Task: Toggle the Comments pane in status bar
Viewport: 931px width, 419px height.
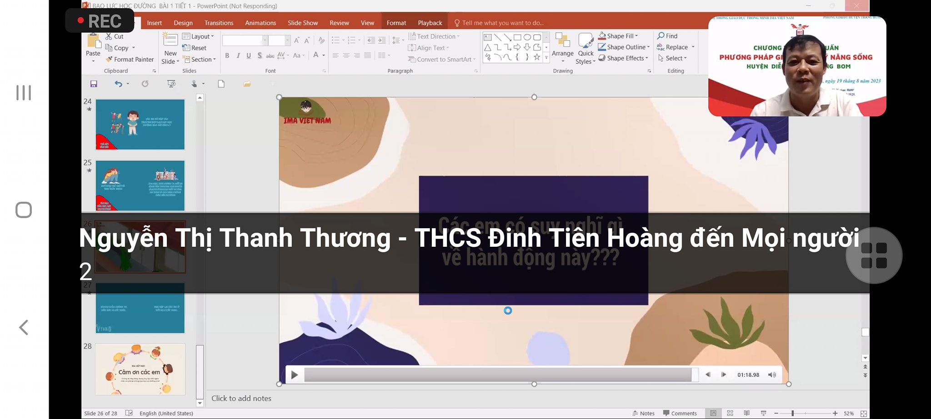Action: click(x=680, y=413)
